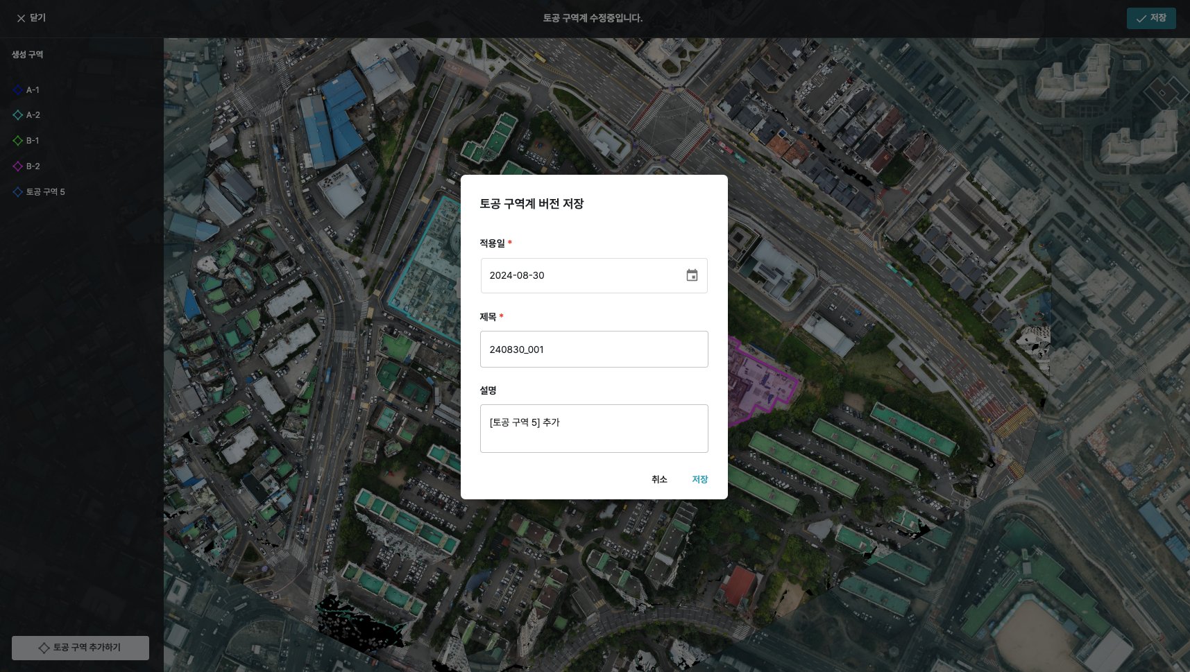Viewport: 1190px width, 672px height.
Task: Click the X icon next to 닫기
Action: click(21, 19)
